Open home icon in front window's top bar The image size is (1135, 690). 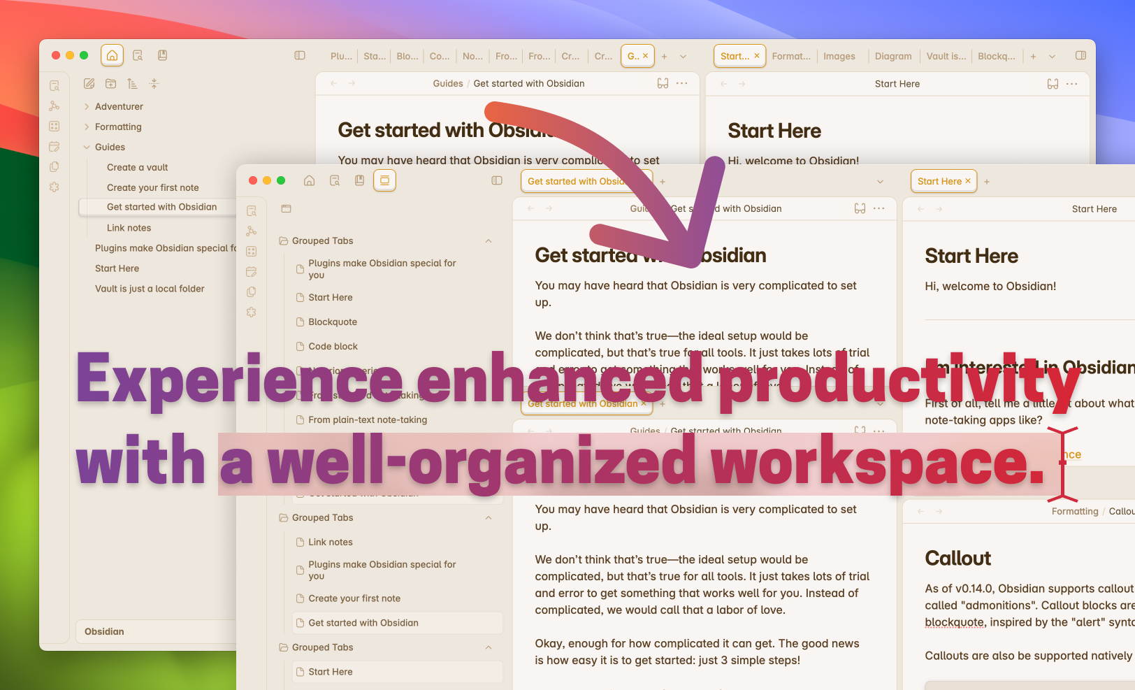(309, 180)
